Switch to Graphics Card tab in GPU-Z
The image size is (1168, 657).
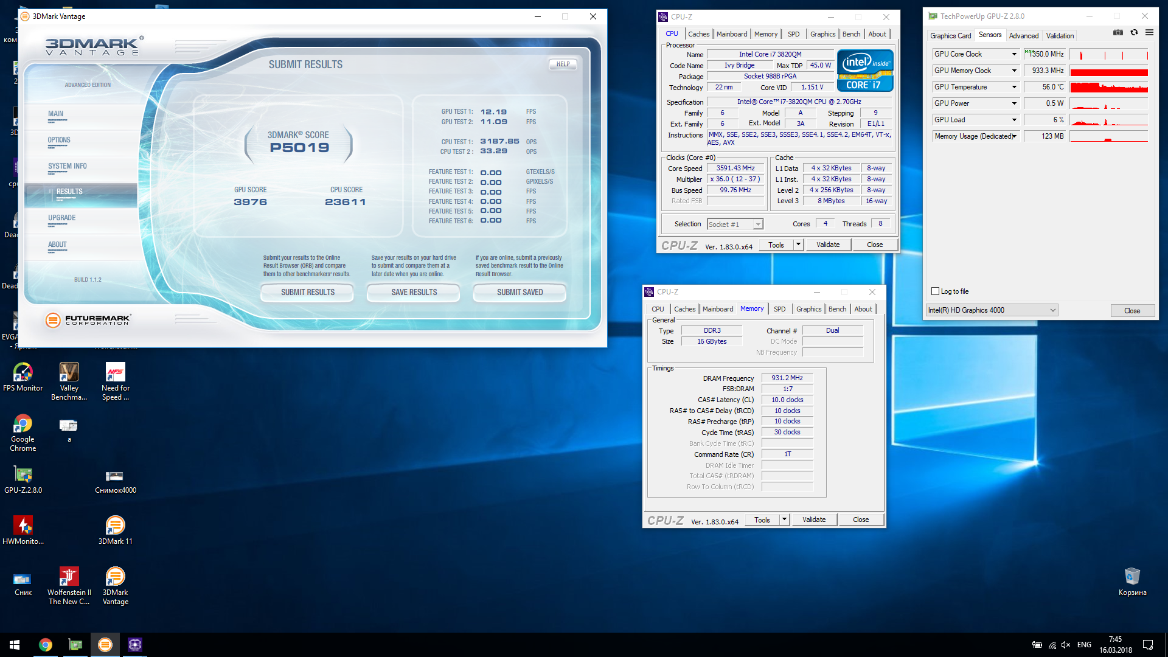(950, 36)
